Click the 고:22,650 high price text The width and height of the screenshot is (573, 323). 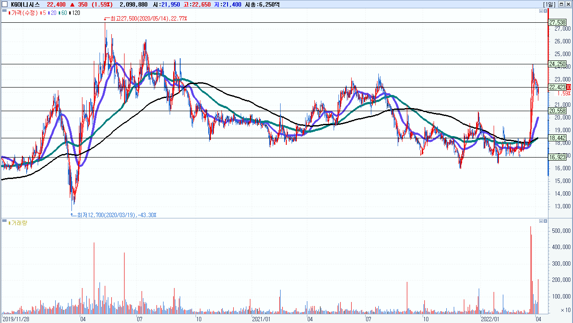click(197, 4)
